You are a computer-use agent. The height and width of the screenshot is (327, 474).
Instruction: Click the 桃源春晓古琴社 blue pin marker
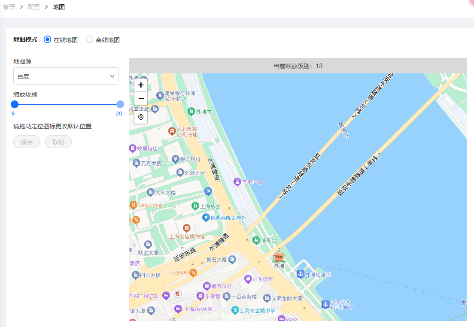pyautogui.click(x=206, y=218)
